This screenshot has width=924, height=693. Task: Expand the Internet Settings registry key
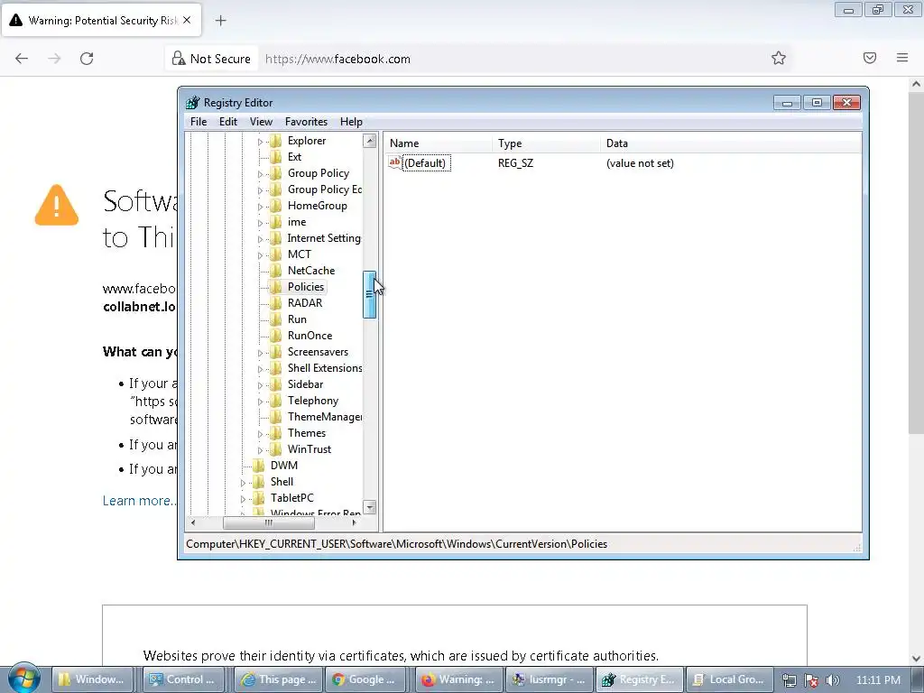coord(260,238)
